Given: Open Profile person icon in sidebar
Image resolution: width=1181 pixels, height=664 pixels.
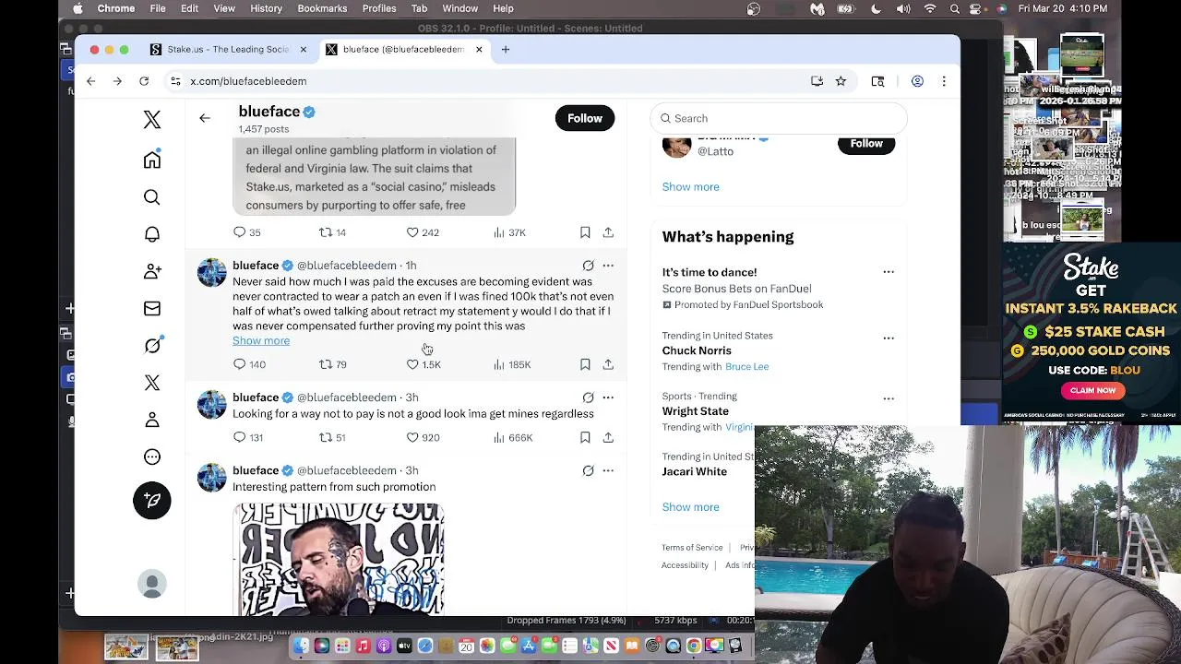Looking at the screenshot, I should 152,420.
